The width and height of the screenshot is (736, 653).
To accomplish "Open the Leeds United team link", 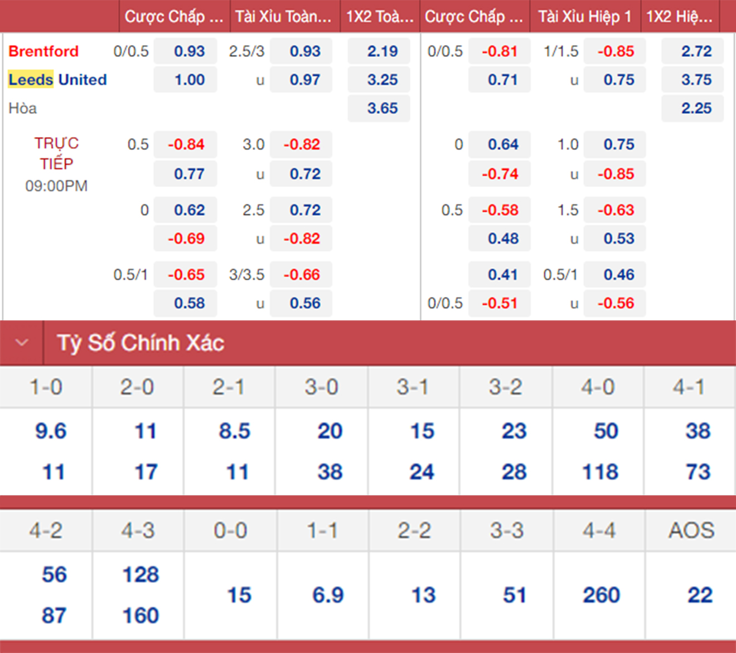I will pyautogui.click(x=57, y=80).
